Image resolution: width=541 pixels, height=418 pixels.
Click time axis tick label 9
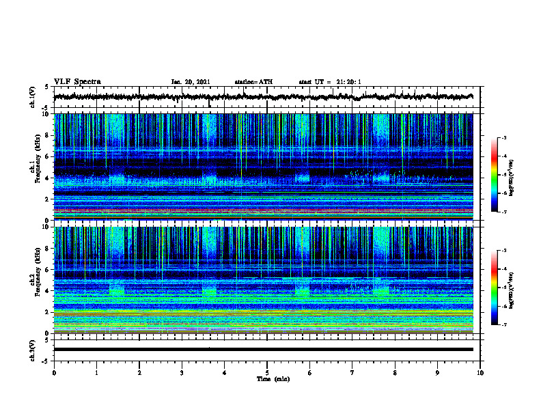point(437,373)
